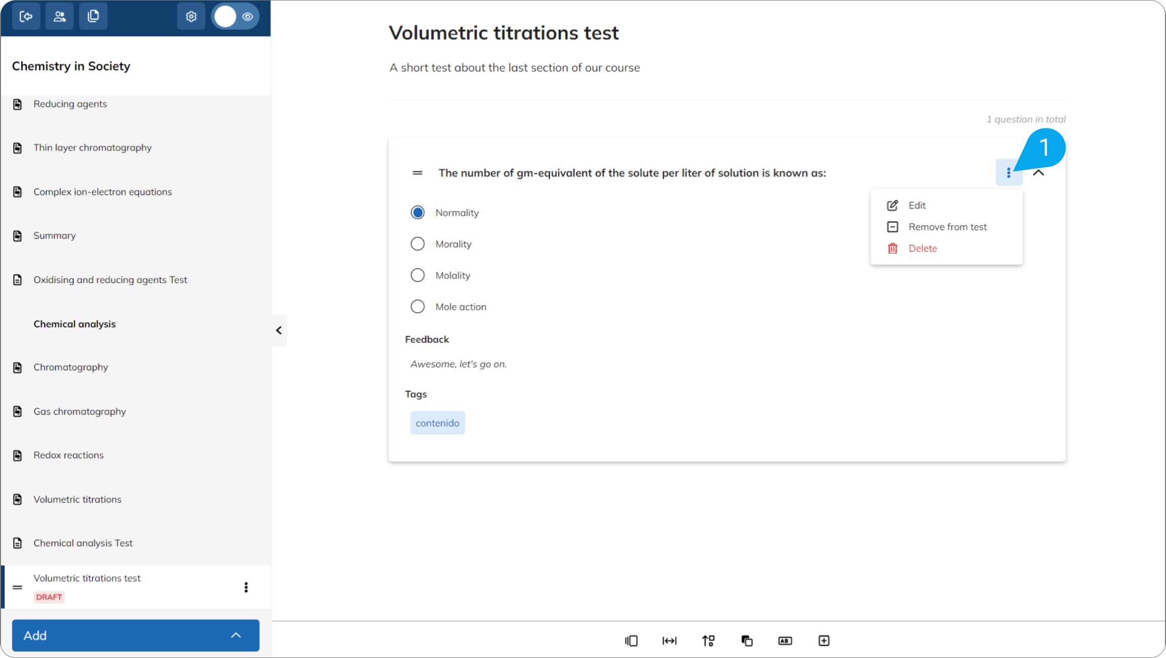This screenshot has width=1166, height=658.
Task: Click the copy pages icon in top bar
Action: 93,17
